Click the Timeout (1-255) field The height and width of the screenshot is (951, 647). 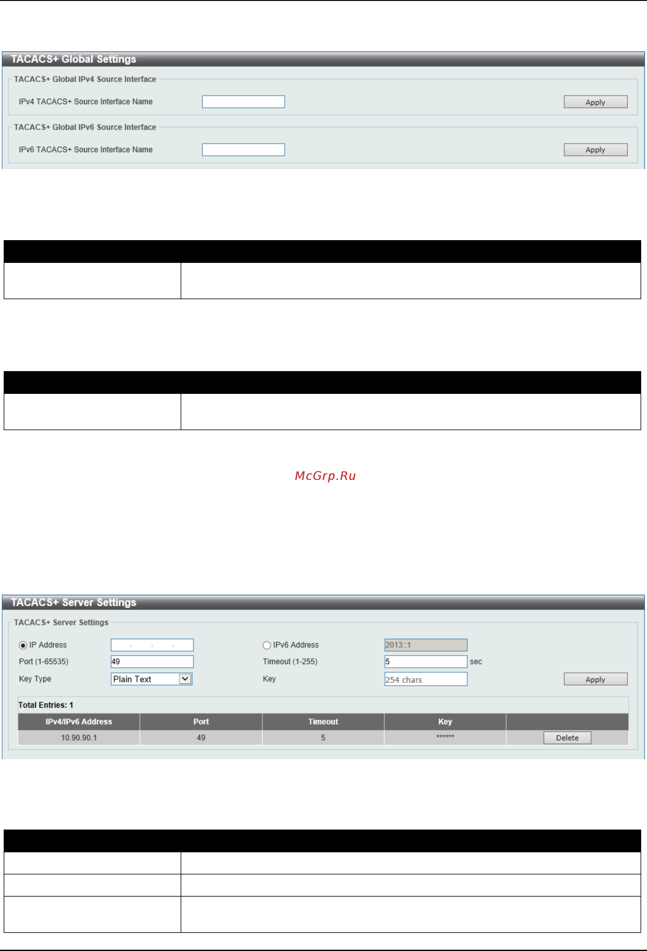click(x=426, y=662)
